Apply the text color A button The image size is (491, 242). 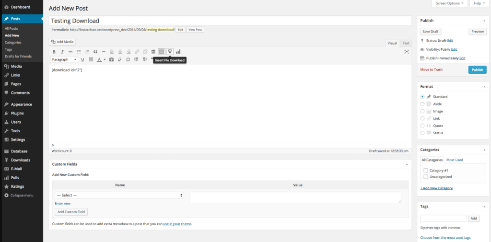[99, 59]
